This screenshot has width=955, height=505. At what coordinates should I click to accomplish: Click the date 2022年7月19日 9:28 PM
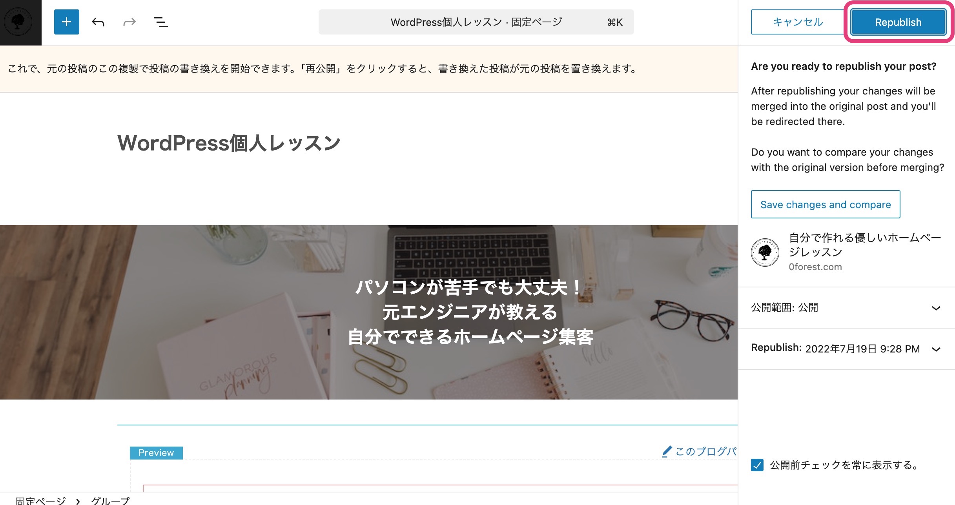tap(862, 349)
